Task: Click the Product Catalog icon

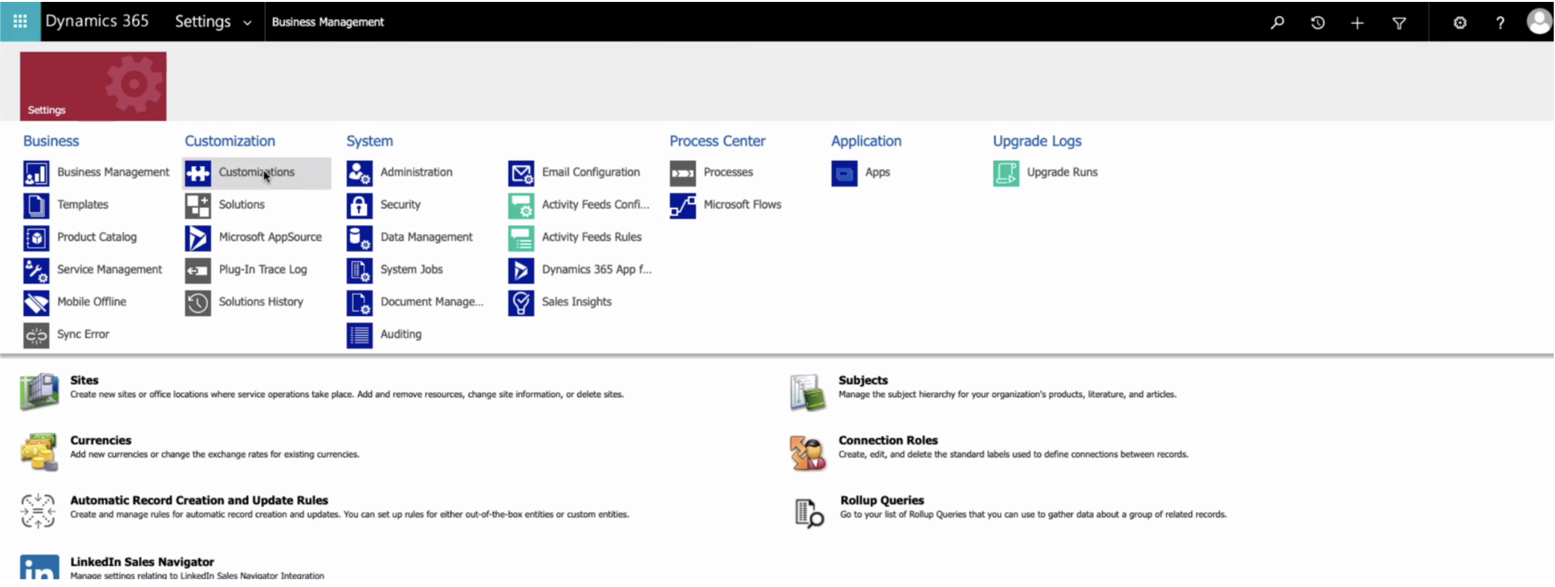Action: coord(36,238)
